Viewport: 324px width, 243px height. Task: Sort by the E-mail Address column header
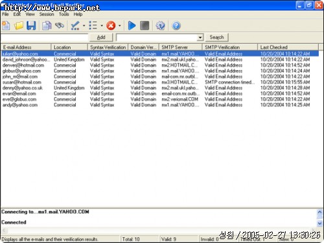click(26, 47)
